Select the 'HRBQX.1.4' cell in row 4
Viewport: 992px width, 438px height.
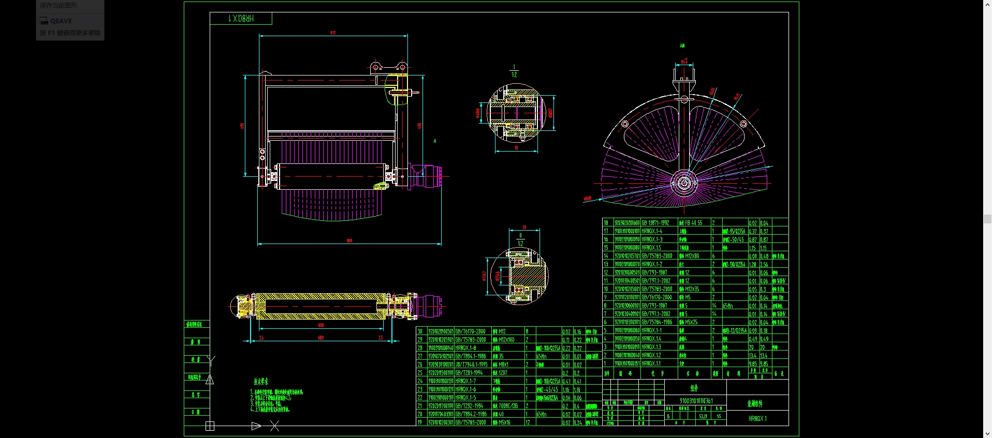(660, 339)
